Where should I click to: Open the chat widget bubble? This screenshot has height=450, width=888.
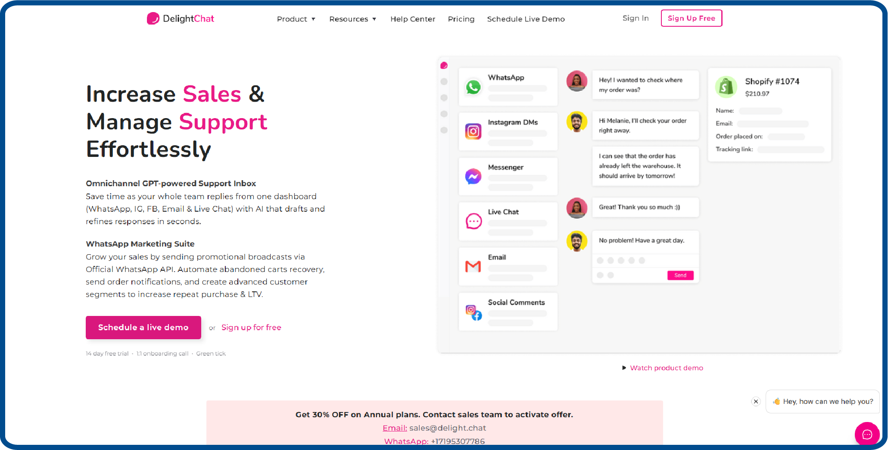[x=867, y=434]
